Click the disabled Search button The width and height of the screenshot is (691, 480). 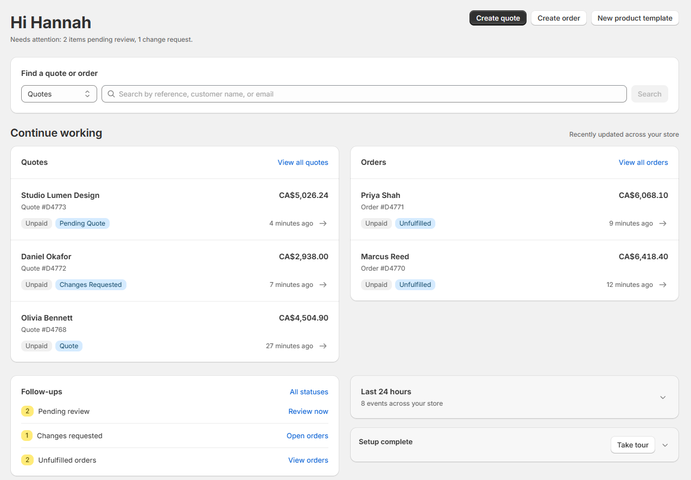point(650,94)
